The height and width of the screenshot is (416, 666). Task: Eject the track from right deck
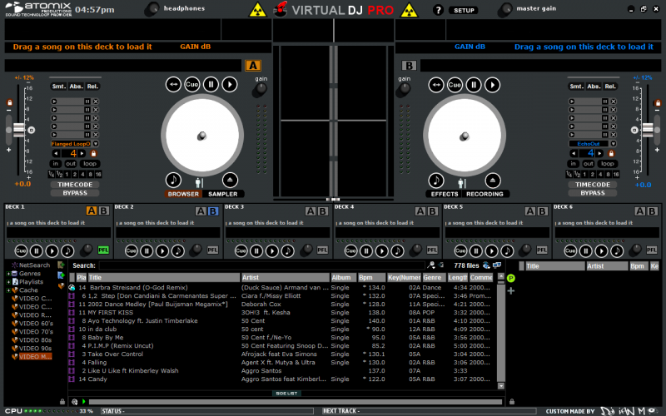pyautogui.click(x=492, y=181)
